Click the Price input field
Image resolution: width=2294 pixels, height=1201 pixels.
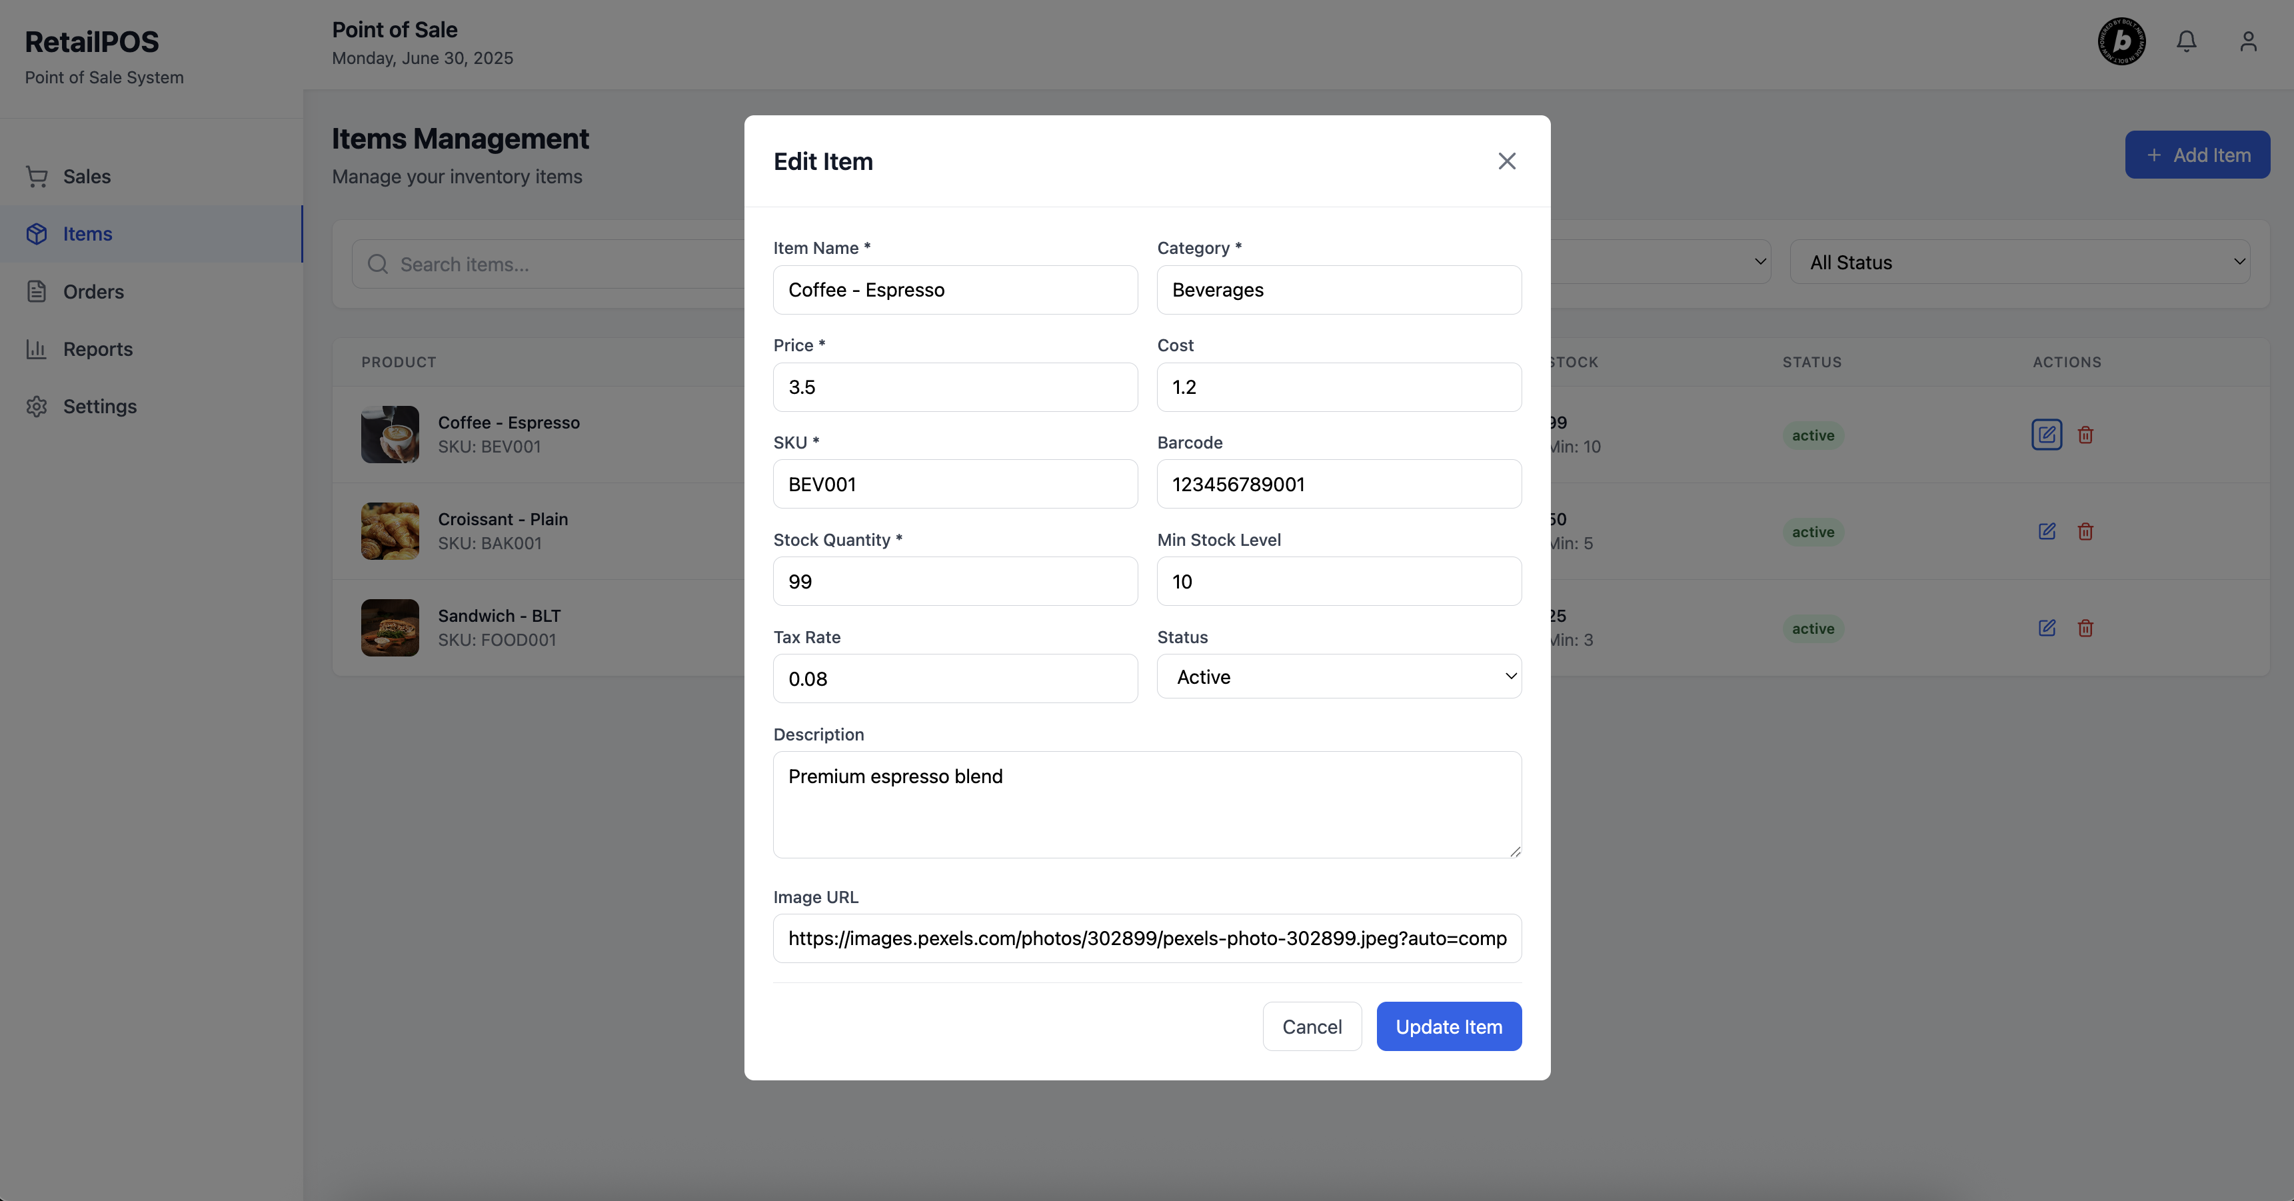click(x=954, y=387)
